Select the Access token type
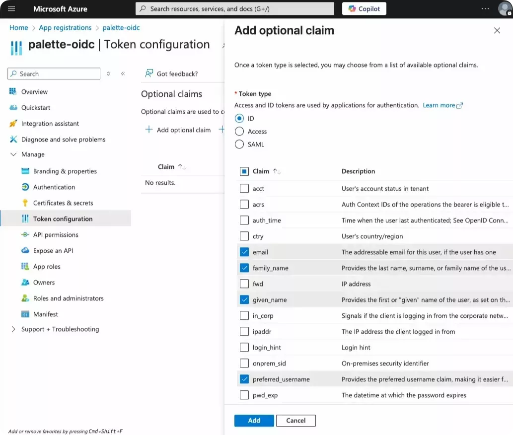 (239, 131)
